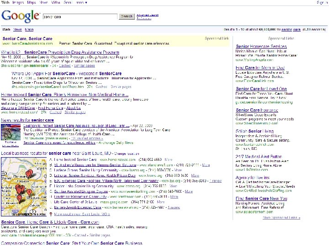
Task: Click the 'senior care' link in results count
Action: (291, 30)
